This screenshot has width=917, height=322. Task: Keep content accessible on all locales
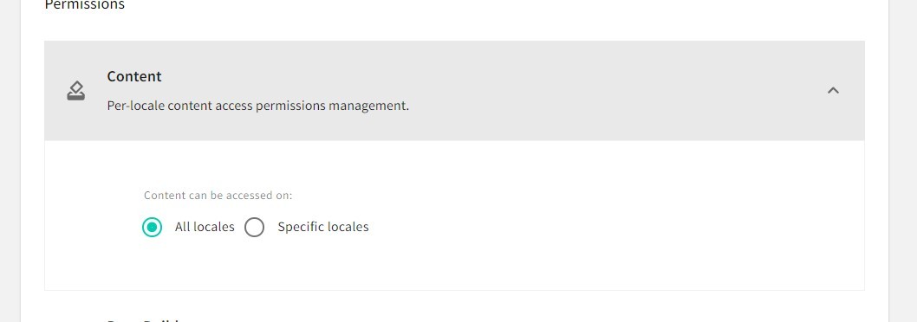point(152,227)
